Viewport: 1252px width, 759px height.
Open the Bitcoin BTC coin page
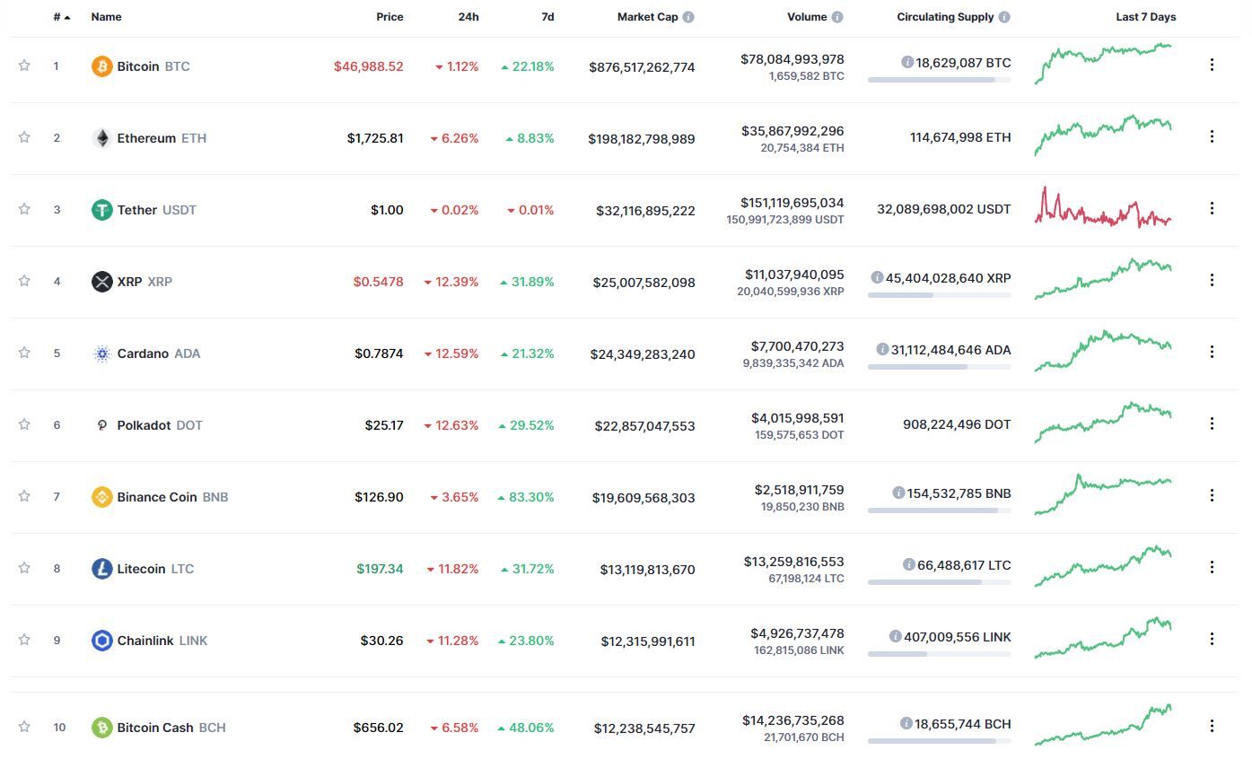click(x=153, y=66)
